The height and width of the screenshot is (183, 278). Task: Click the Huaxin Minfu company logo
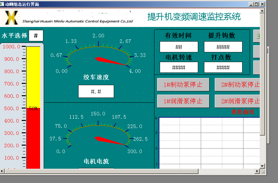click(10, 18)
